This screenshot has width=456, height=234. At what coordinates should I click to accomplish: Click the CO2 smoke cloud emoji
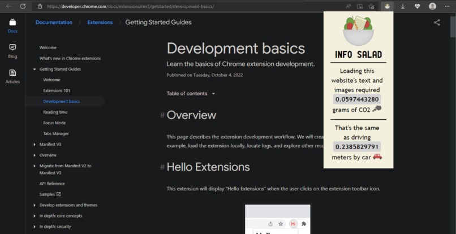pyautogui.click(x=377, y=109)
